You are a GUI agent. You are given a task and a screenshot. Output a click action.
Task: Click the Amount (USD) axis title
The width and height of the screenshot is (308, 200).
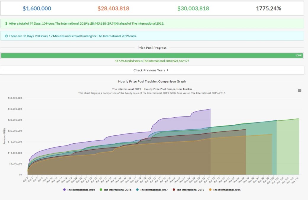click(x=4, y=136)
